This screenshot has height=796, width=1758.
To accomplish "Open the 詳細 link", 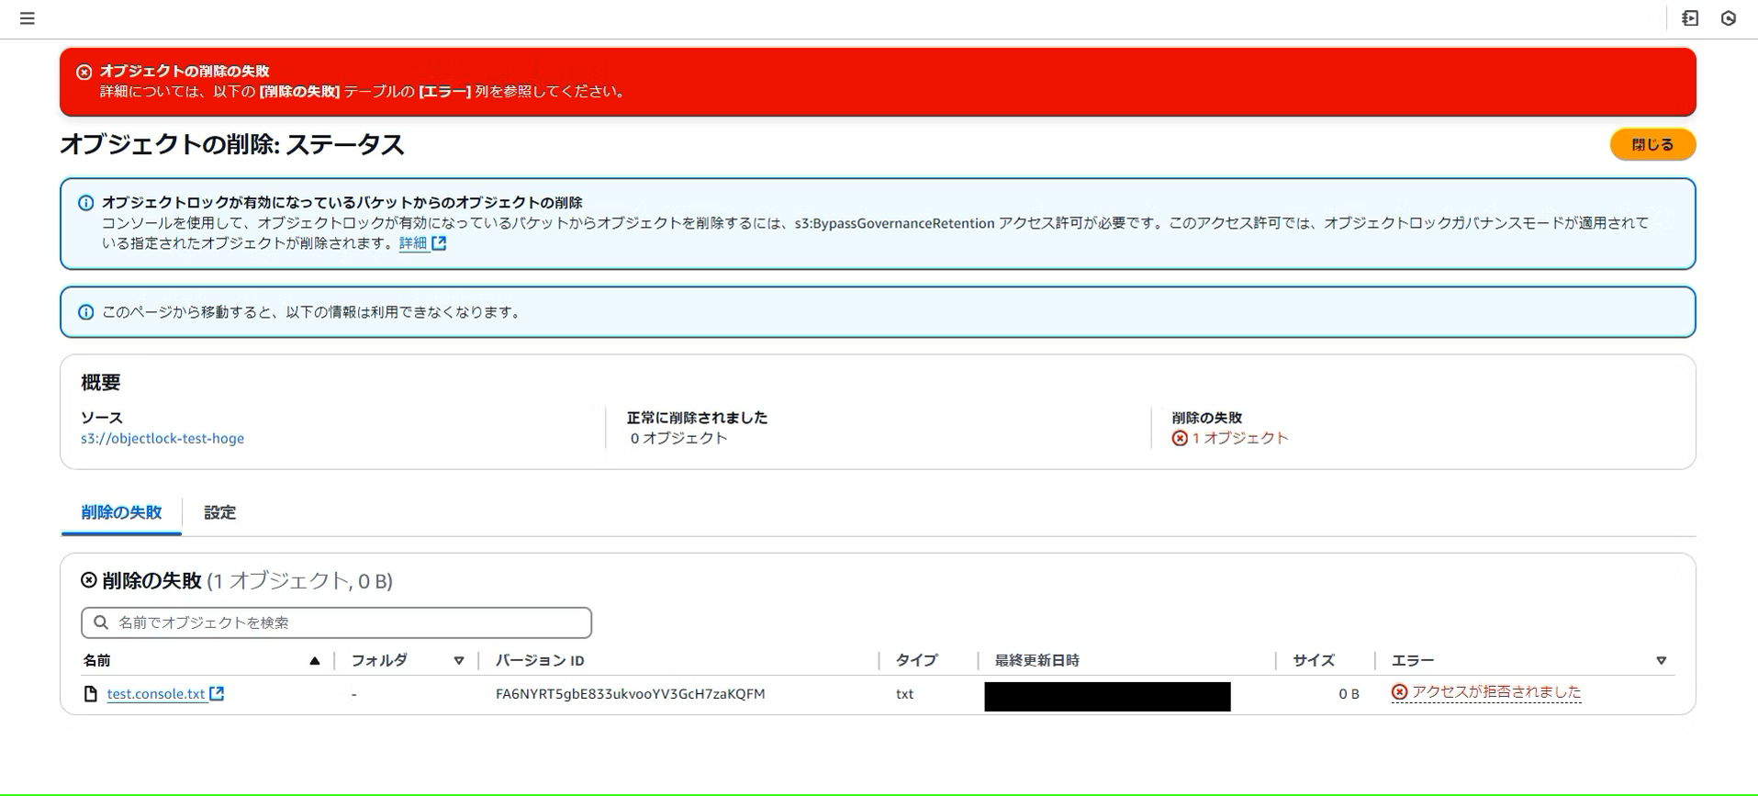I will pos(413,243).
